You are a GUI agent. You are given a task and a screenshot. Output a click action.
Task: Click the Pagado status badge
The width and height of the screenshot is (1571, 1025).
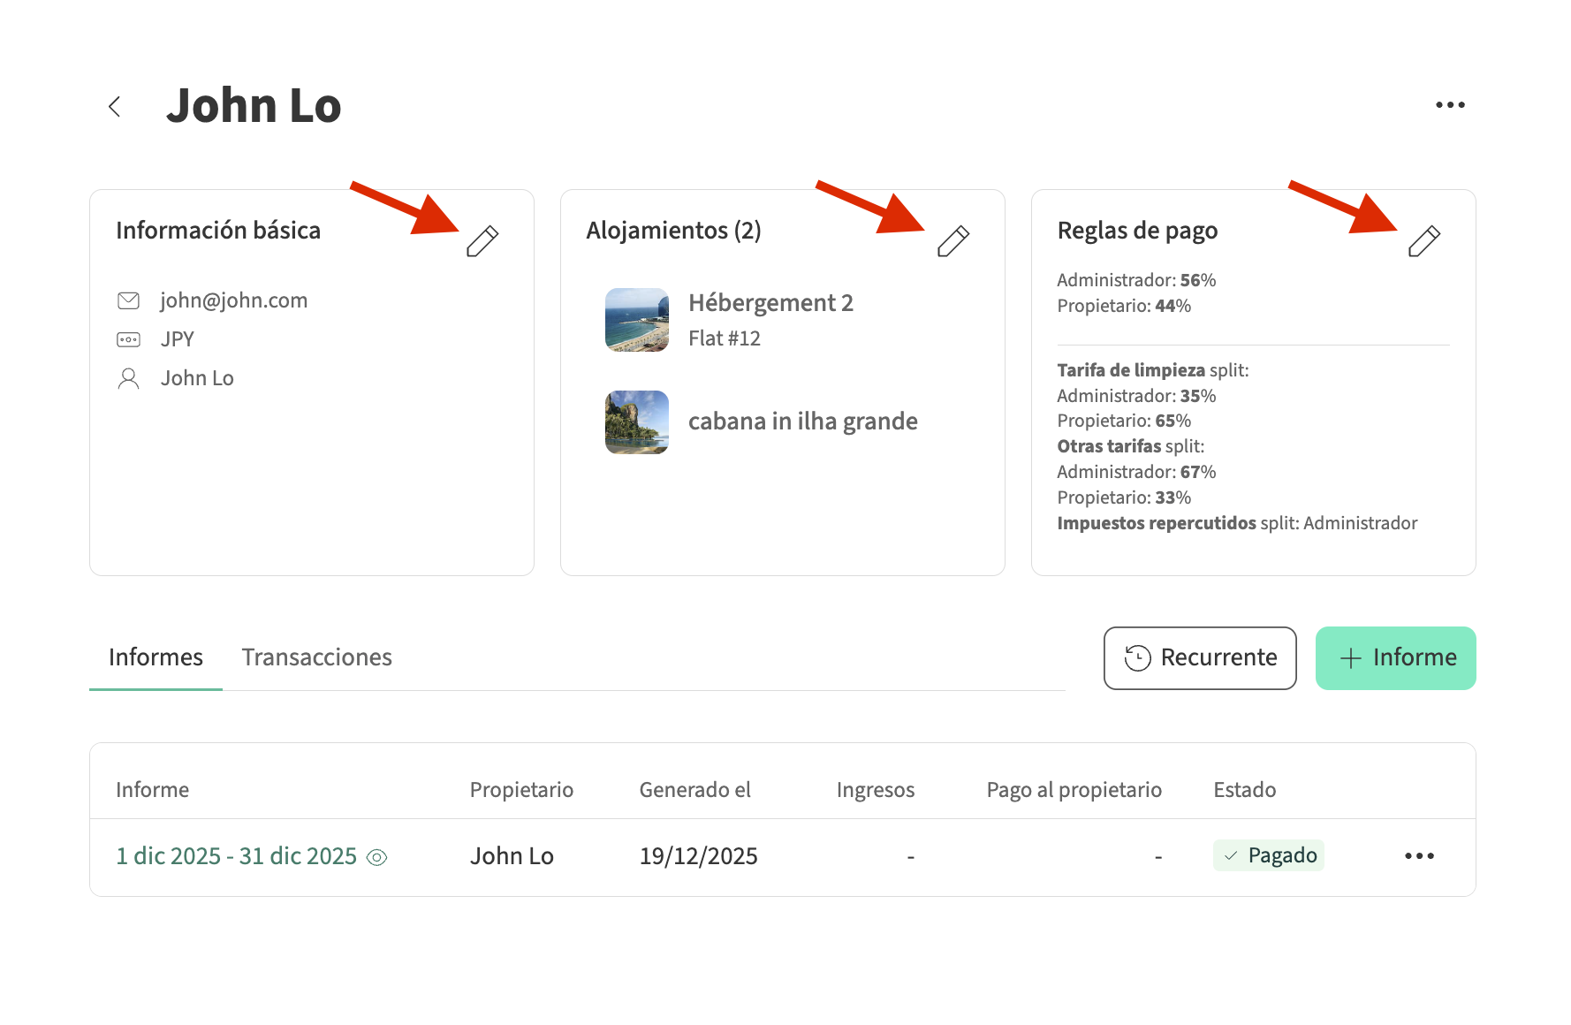point(1268,855)
